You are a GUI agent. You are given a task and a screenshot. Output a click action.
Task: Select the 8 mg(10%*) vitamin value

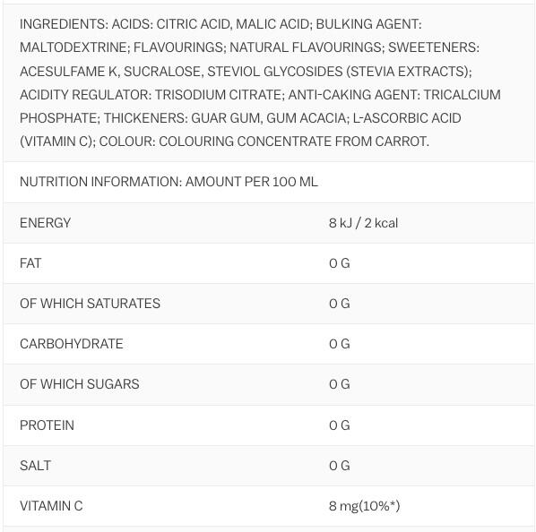365,506
